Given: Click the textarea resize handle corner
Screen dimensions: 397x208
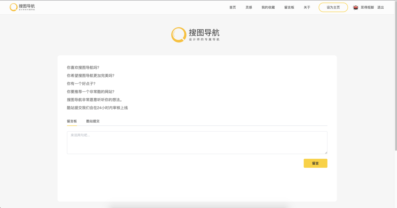Looking at the screenshot, I should [326, 152].
